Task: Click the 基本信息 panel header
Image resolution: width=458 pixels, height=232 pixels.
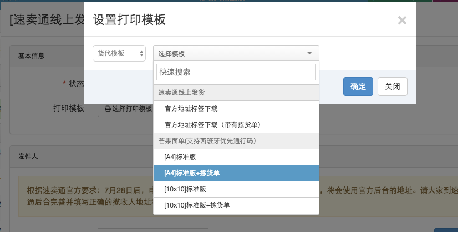Action: [x=47, y=56]
